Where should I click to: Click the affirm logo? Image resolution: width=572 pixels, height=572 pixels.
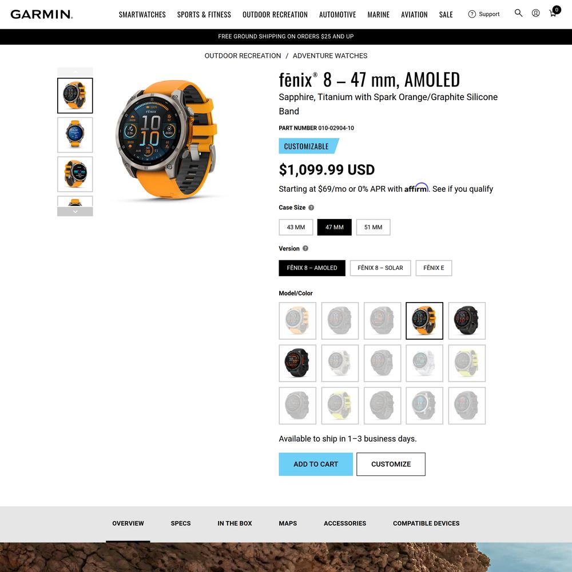click(416, 188)
